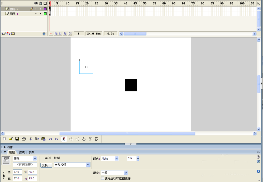Screen dimensions: 263x182
Task: Click purple outline color swatch of 图层 2
Action: [x=45, y=9]
